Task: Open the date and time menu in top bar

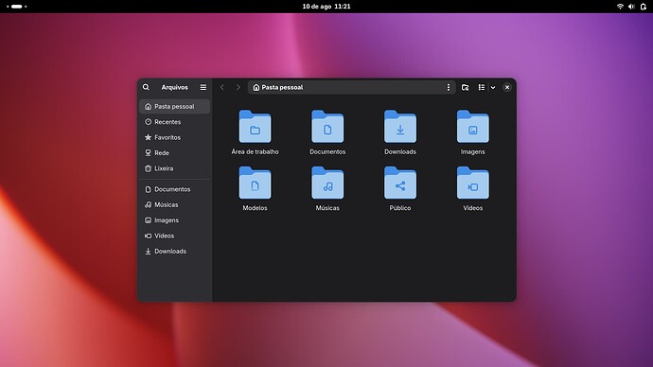Action: (x=326, y=7)
